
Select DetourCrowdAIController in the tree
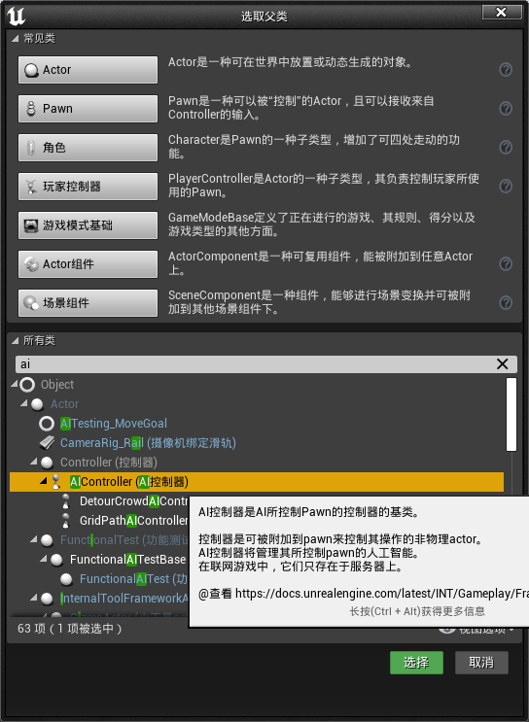[x=134, y=501]
